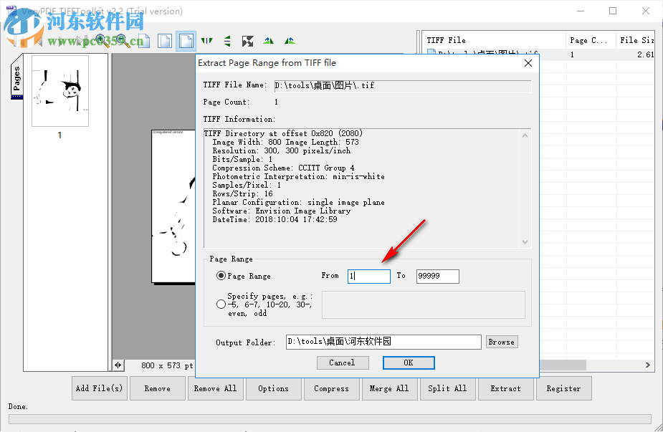Edit the From page number field
The image size is (663, 432).
click(x=368, y=276)
